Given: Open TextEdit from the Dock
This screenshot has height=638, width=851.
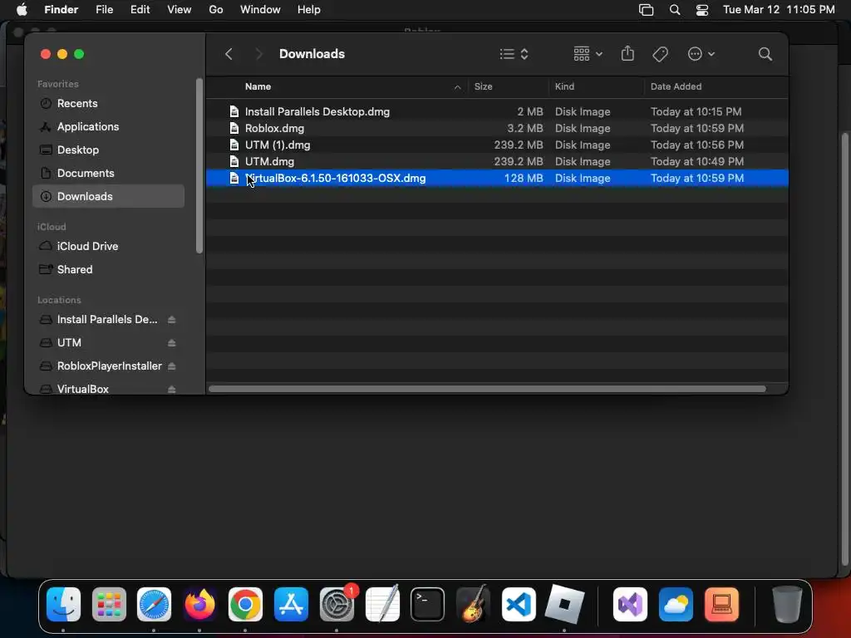Looking at the screenshot, I should click(x=382, y=604).
